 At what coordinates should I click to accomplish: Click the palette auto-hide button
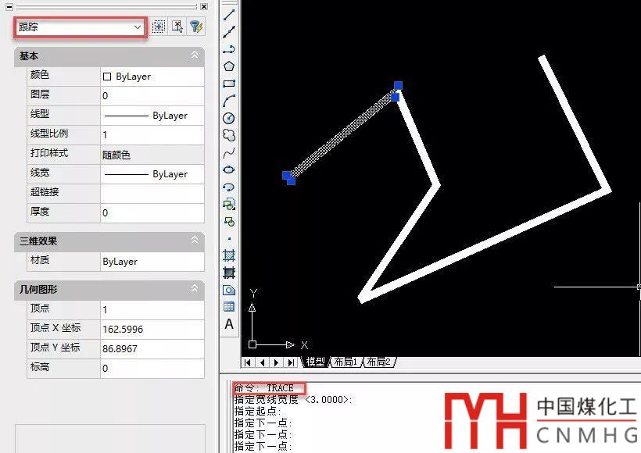[9, 6]
